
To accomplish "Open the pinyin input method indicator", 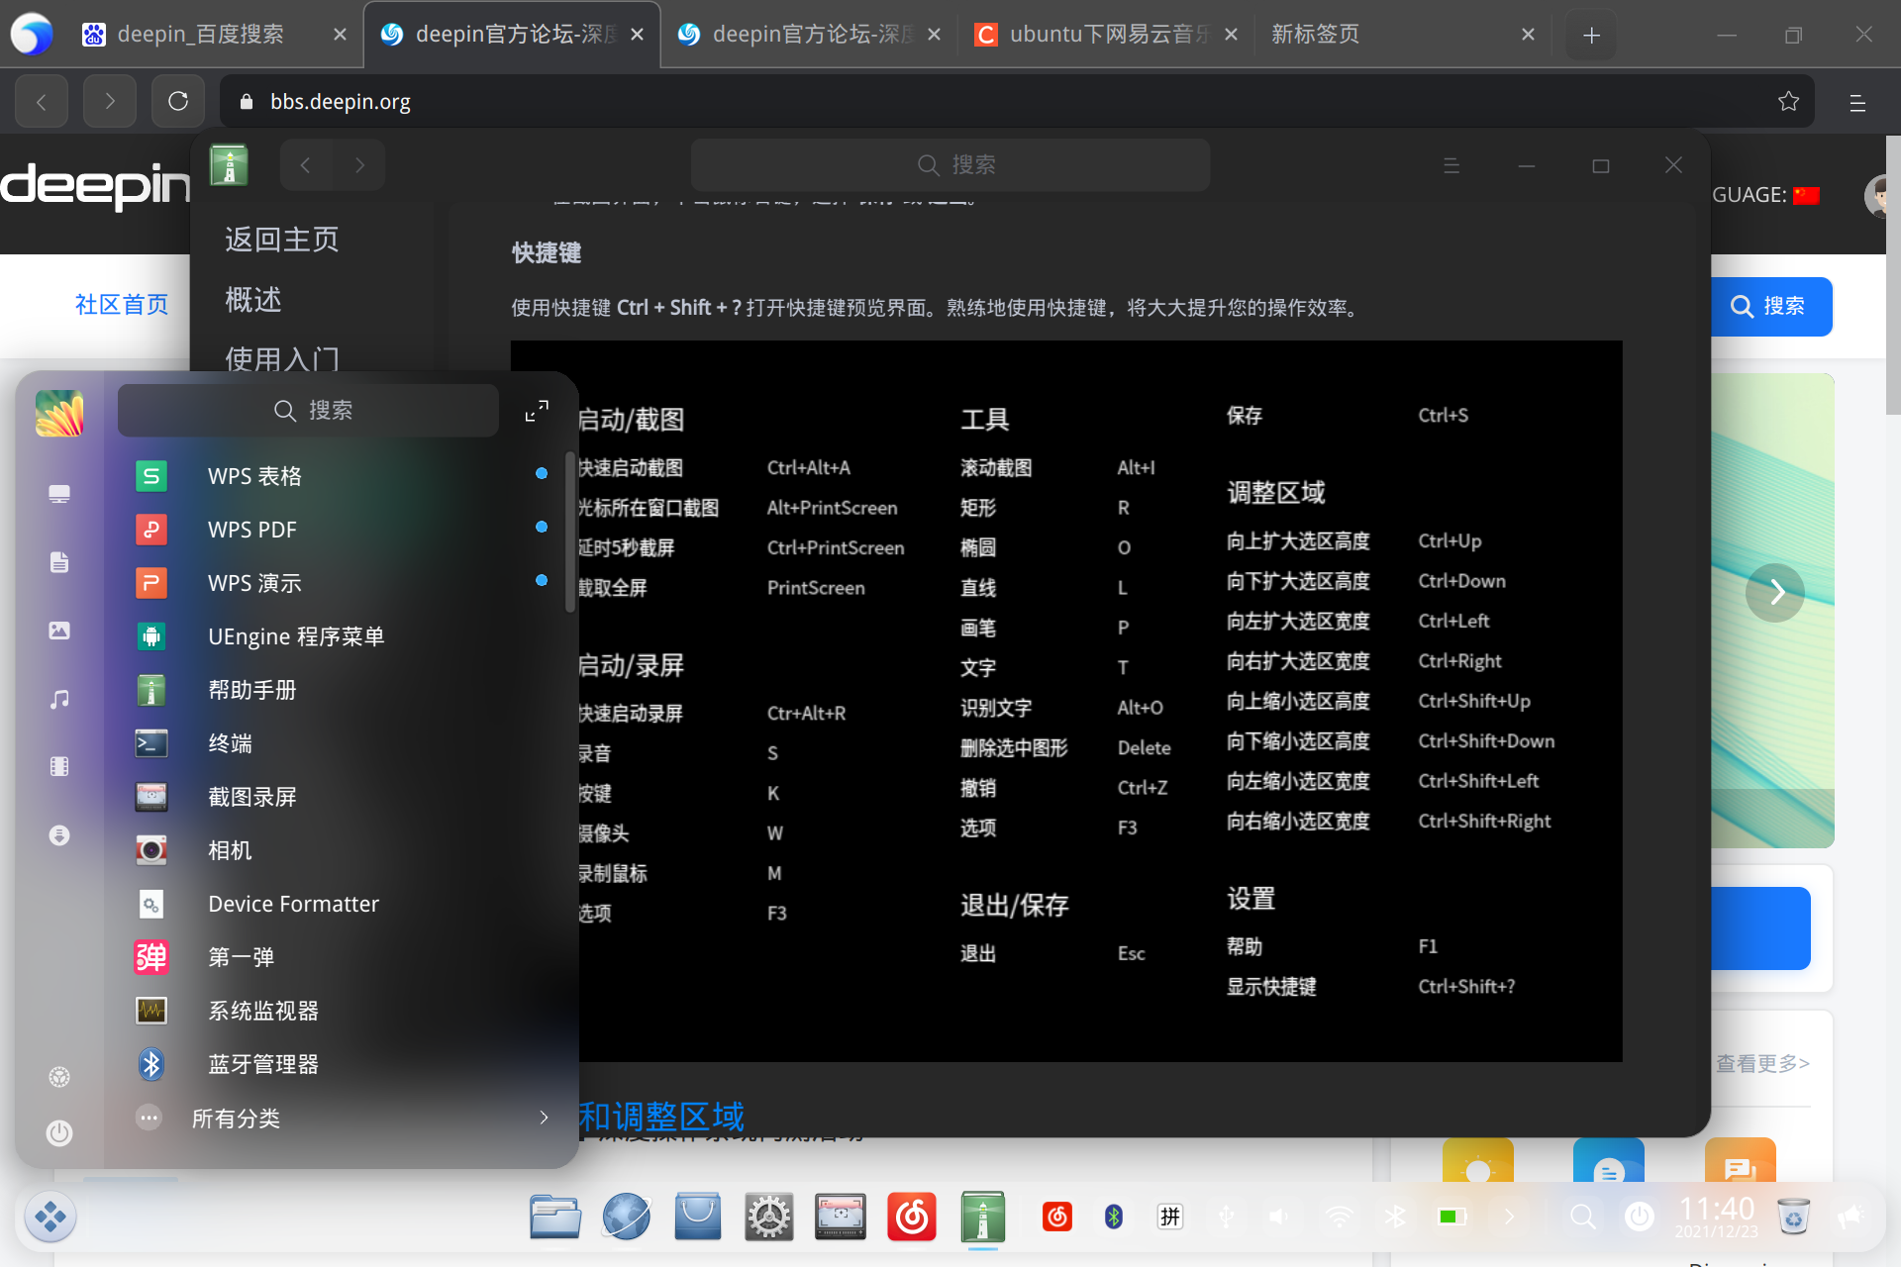I will pos(1170,1217).
